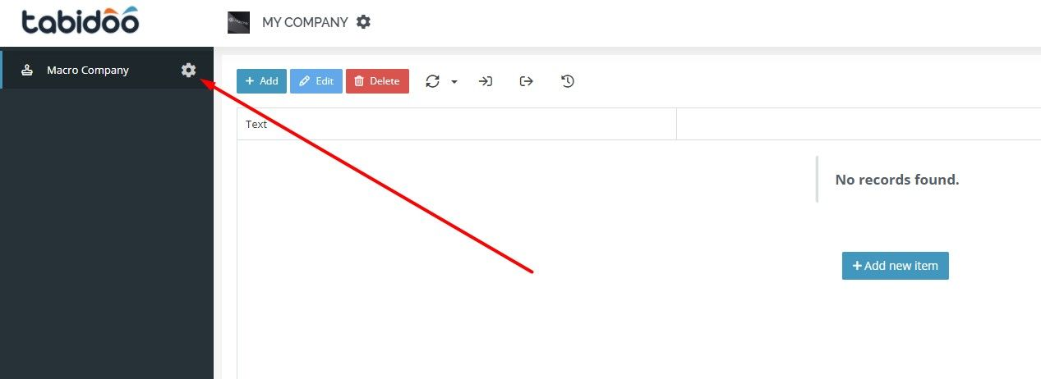1041x379 pixels.
Task: Click the gear next to MY COMPANY
Action: (363, 22)
